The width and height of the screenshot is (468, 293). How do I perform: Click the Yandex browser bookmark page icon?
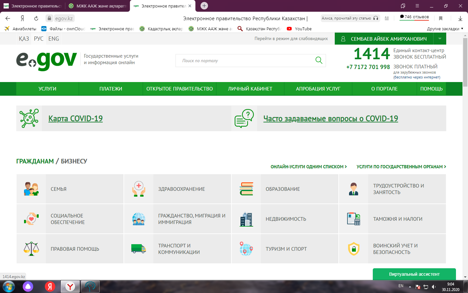(441, 18)
